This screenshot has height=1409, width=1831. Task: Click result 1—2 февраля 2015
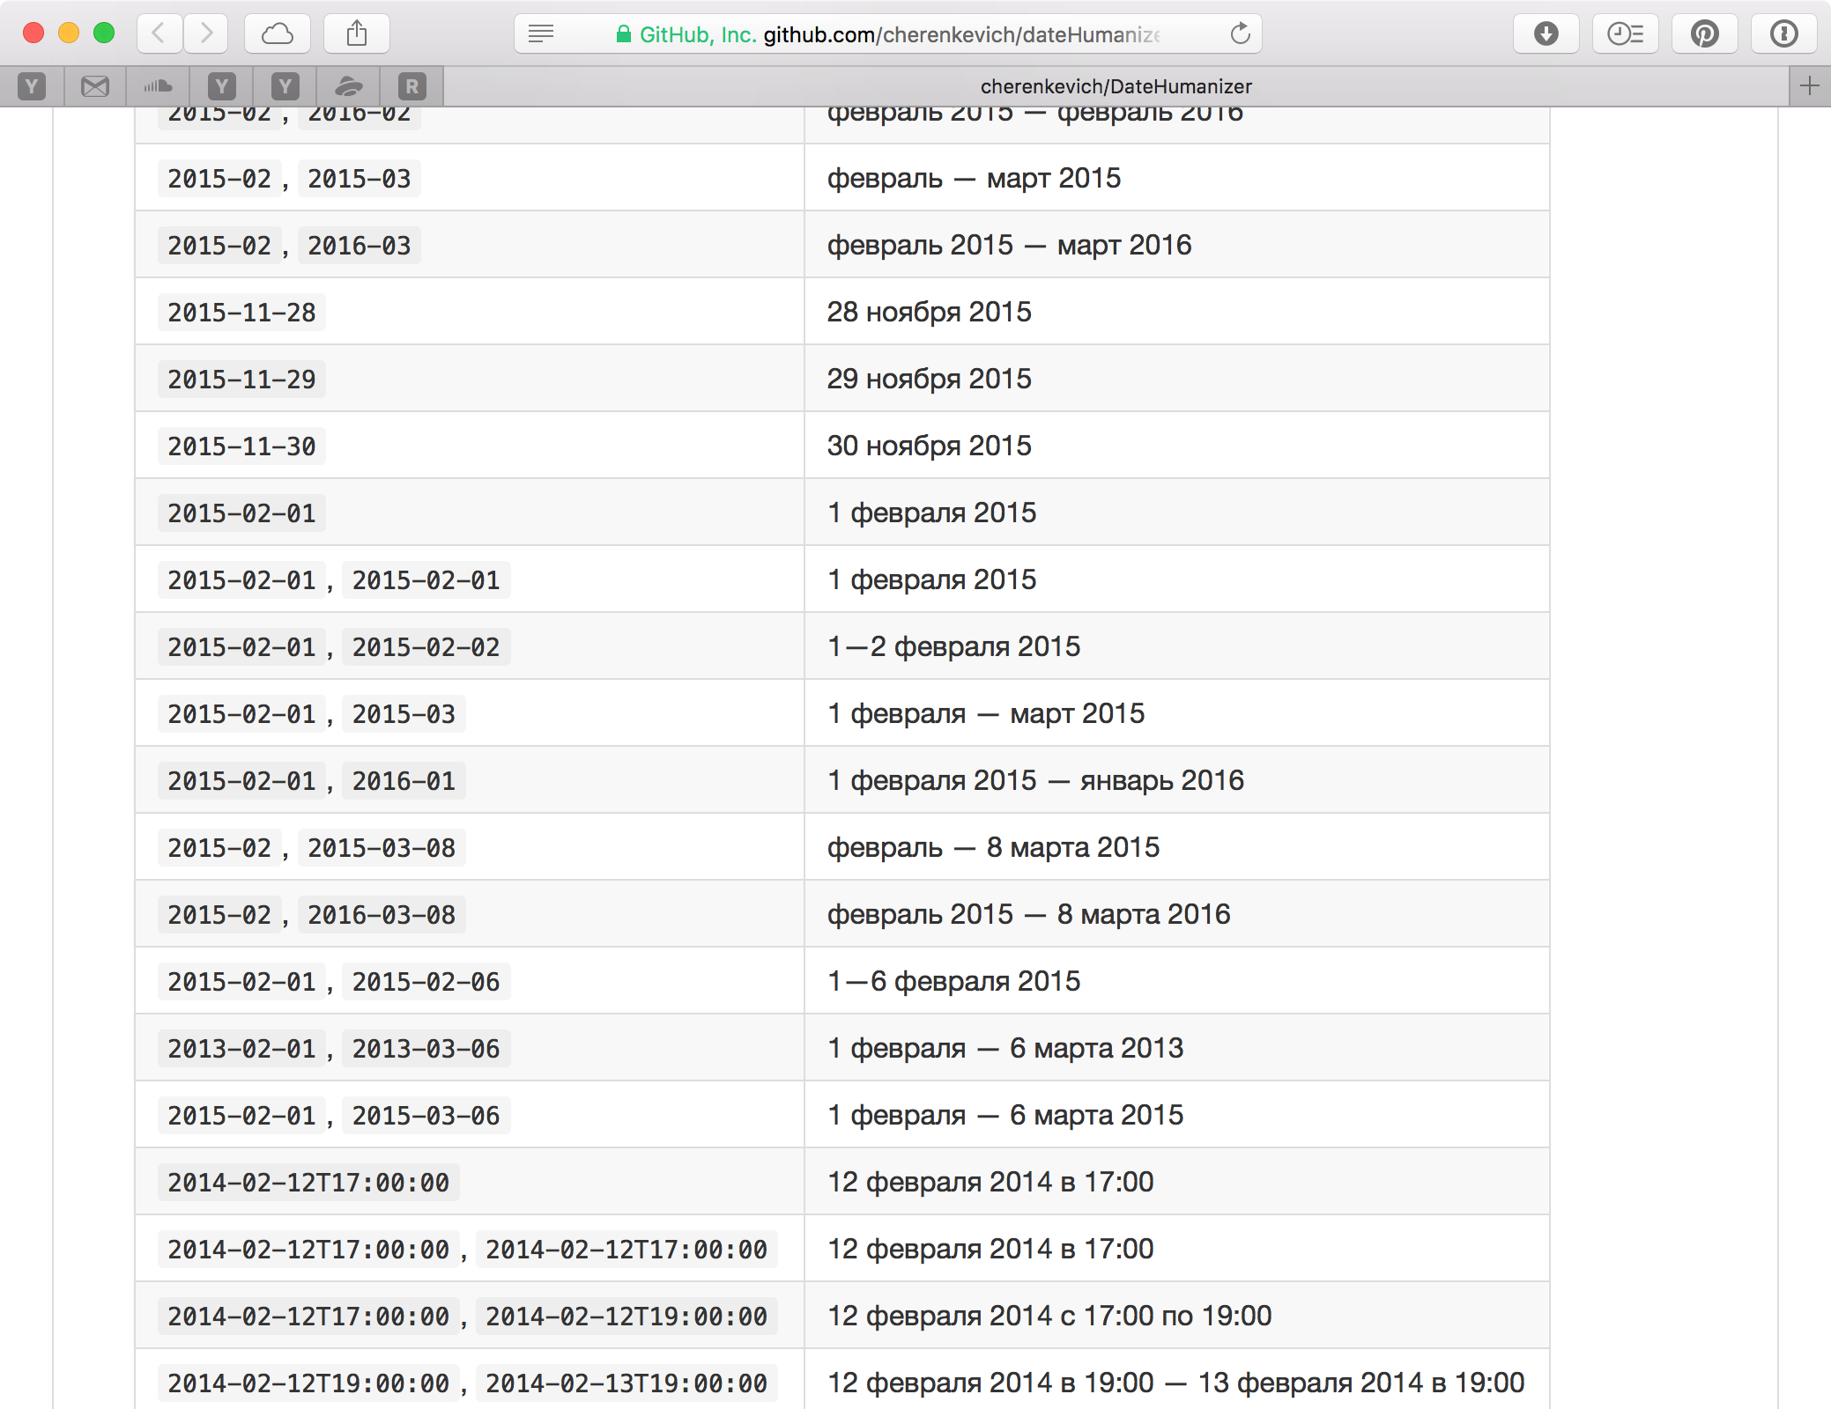(x=953, y=647)
